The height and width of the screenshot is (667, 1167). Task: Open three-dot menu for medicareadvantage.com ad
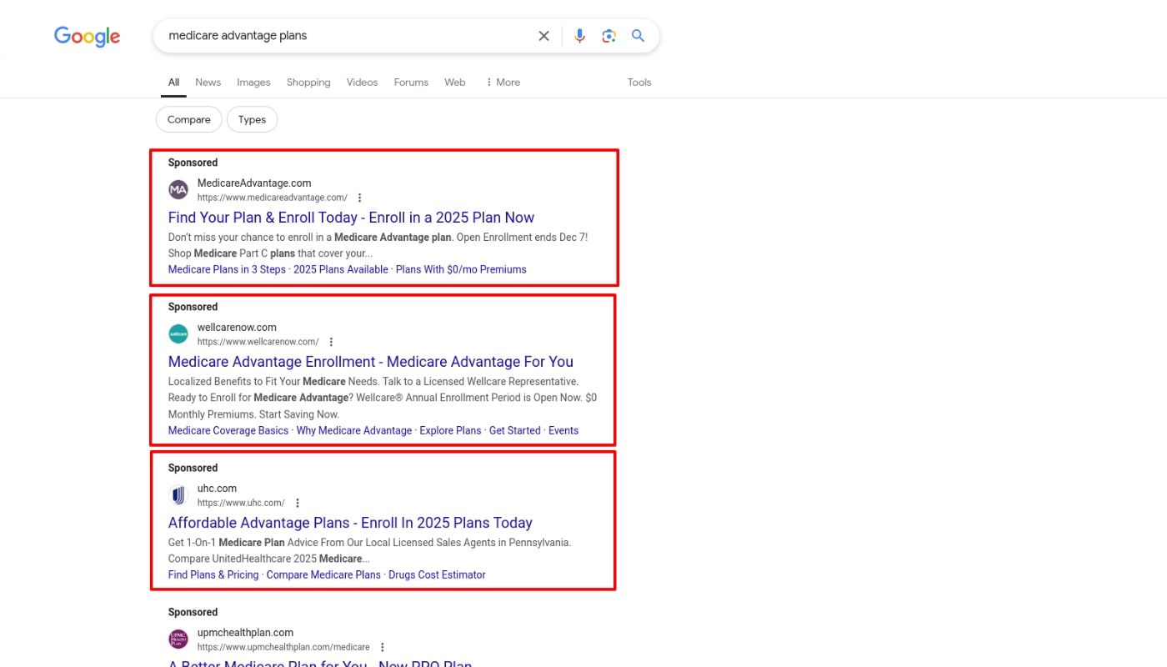[x=360, y=198]
